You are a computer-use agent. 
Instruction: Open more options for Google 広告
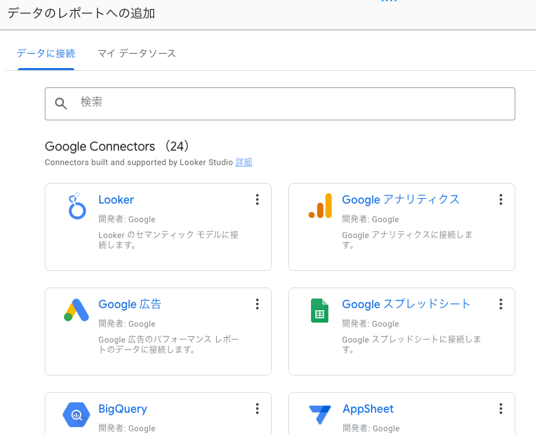click(x=257, y=304)
